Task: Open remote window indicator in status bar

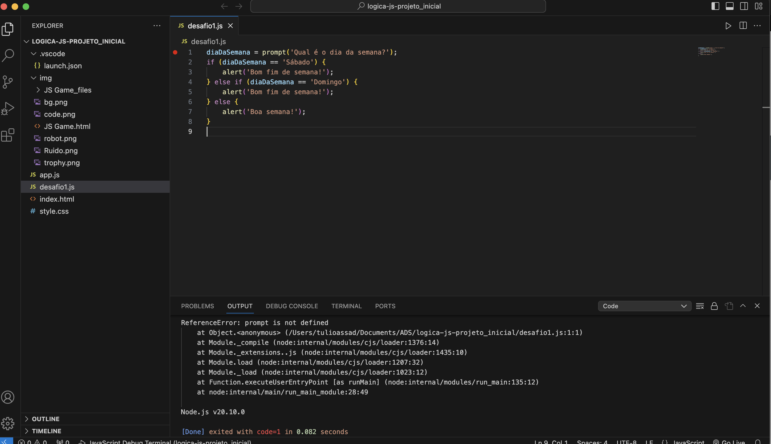Action: point(6,441)
